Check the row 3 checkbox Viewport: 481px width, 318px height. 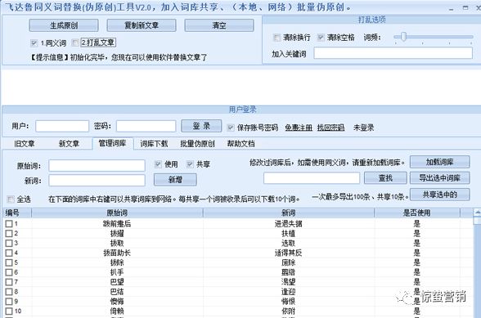pos(9,243)
